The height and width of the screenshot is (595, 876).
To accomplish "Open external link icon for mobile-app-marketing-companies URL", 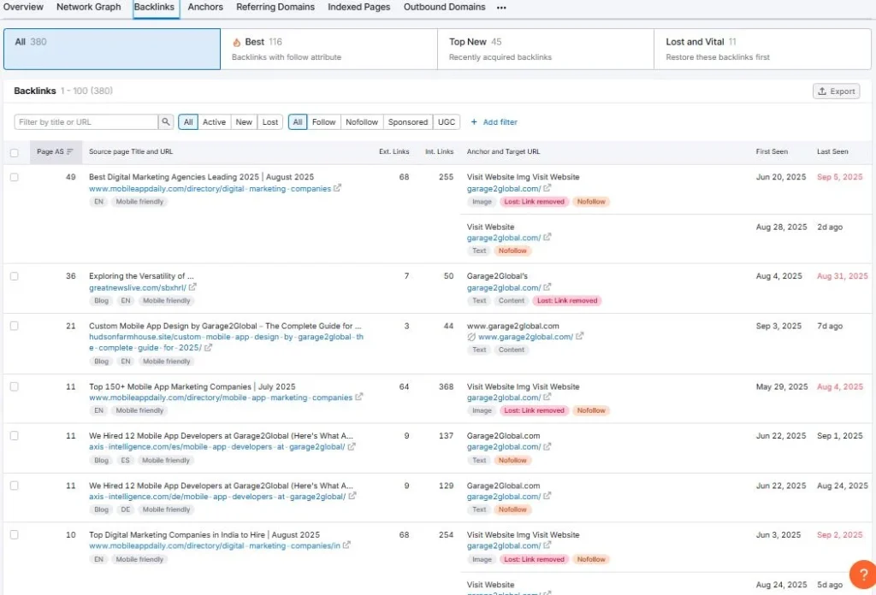I will (358, 397).
